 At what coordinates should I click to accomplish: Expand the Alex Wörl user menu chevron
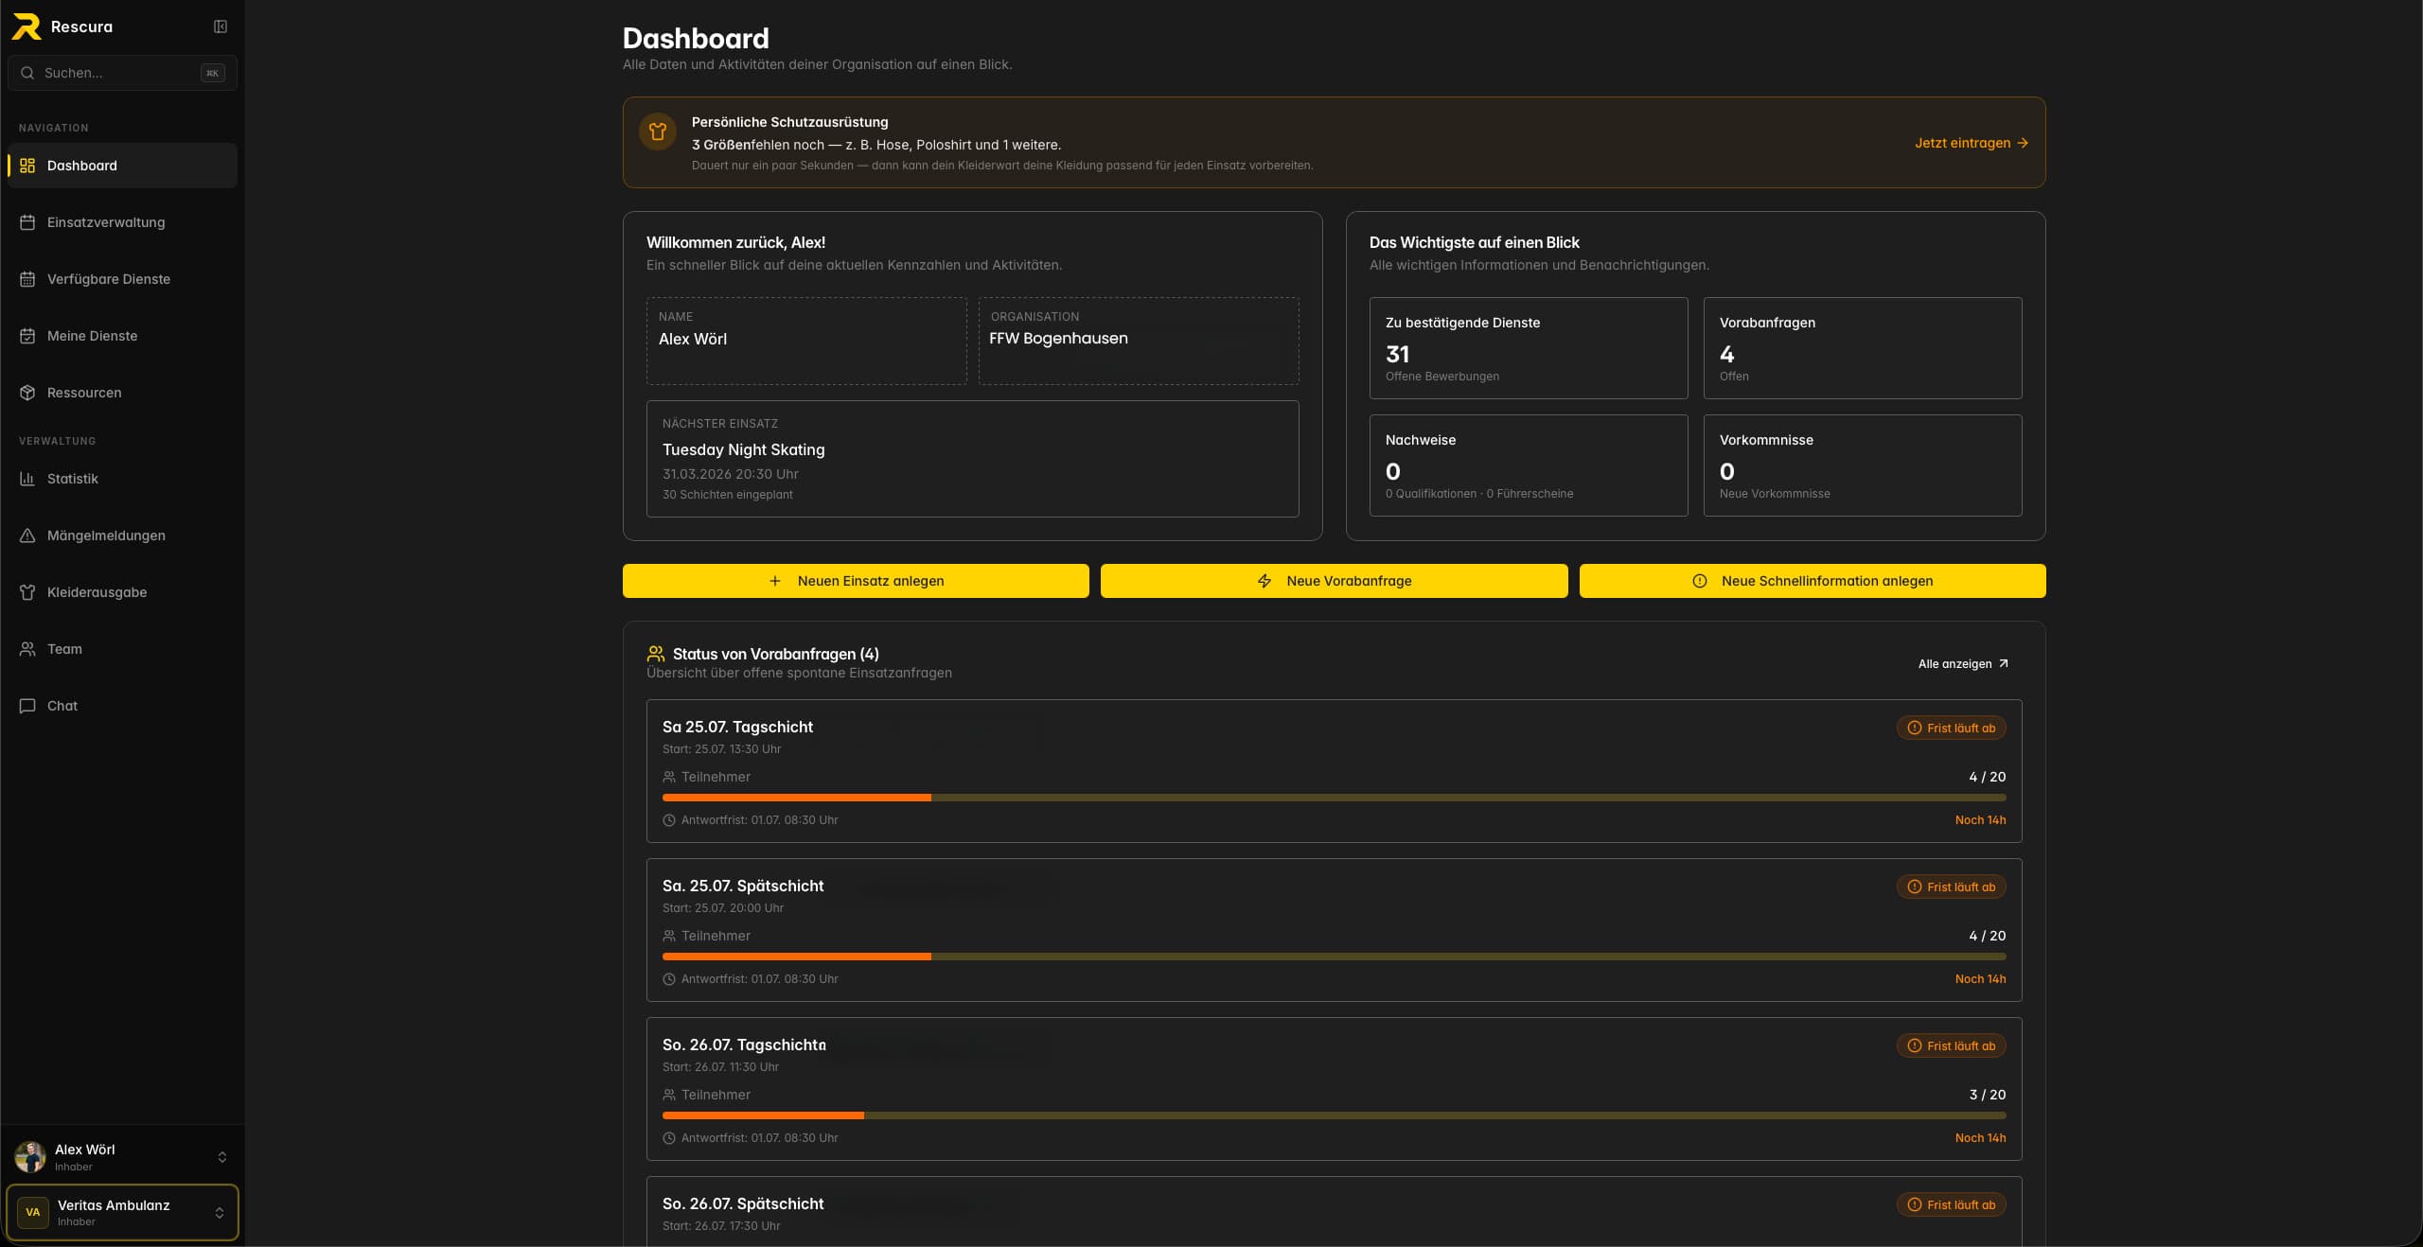(222, 1157)
